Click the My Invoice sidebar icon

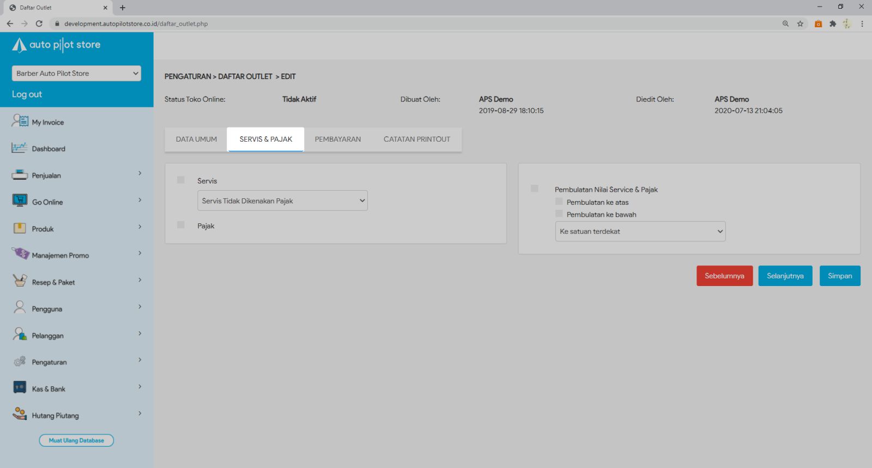point(20,121)
